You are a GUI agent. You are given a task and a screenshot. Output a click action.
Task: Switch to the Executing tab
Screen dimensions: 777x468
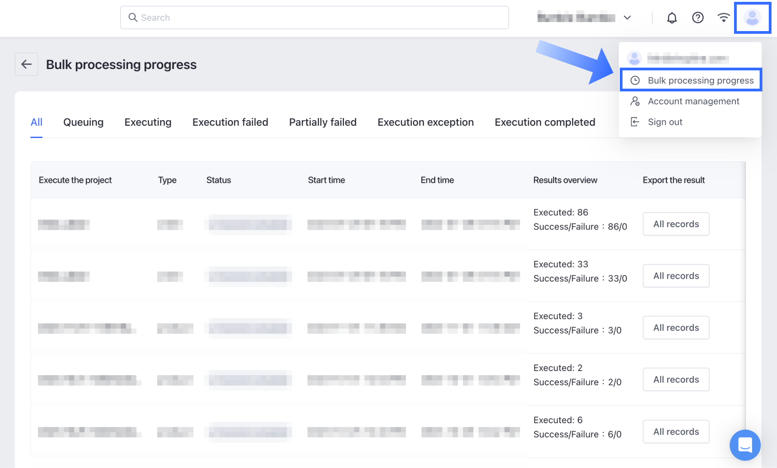tap(148, 122)
